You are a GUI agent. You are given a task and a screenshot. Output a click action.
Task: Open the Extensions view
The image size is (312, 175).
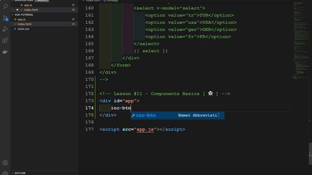coord(5,40)
